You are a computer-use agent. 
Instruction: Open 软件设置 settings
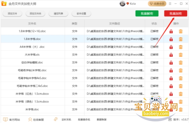coord(81,13)
